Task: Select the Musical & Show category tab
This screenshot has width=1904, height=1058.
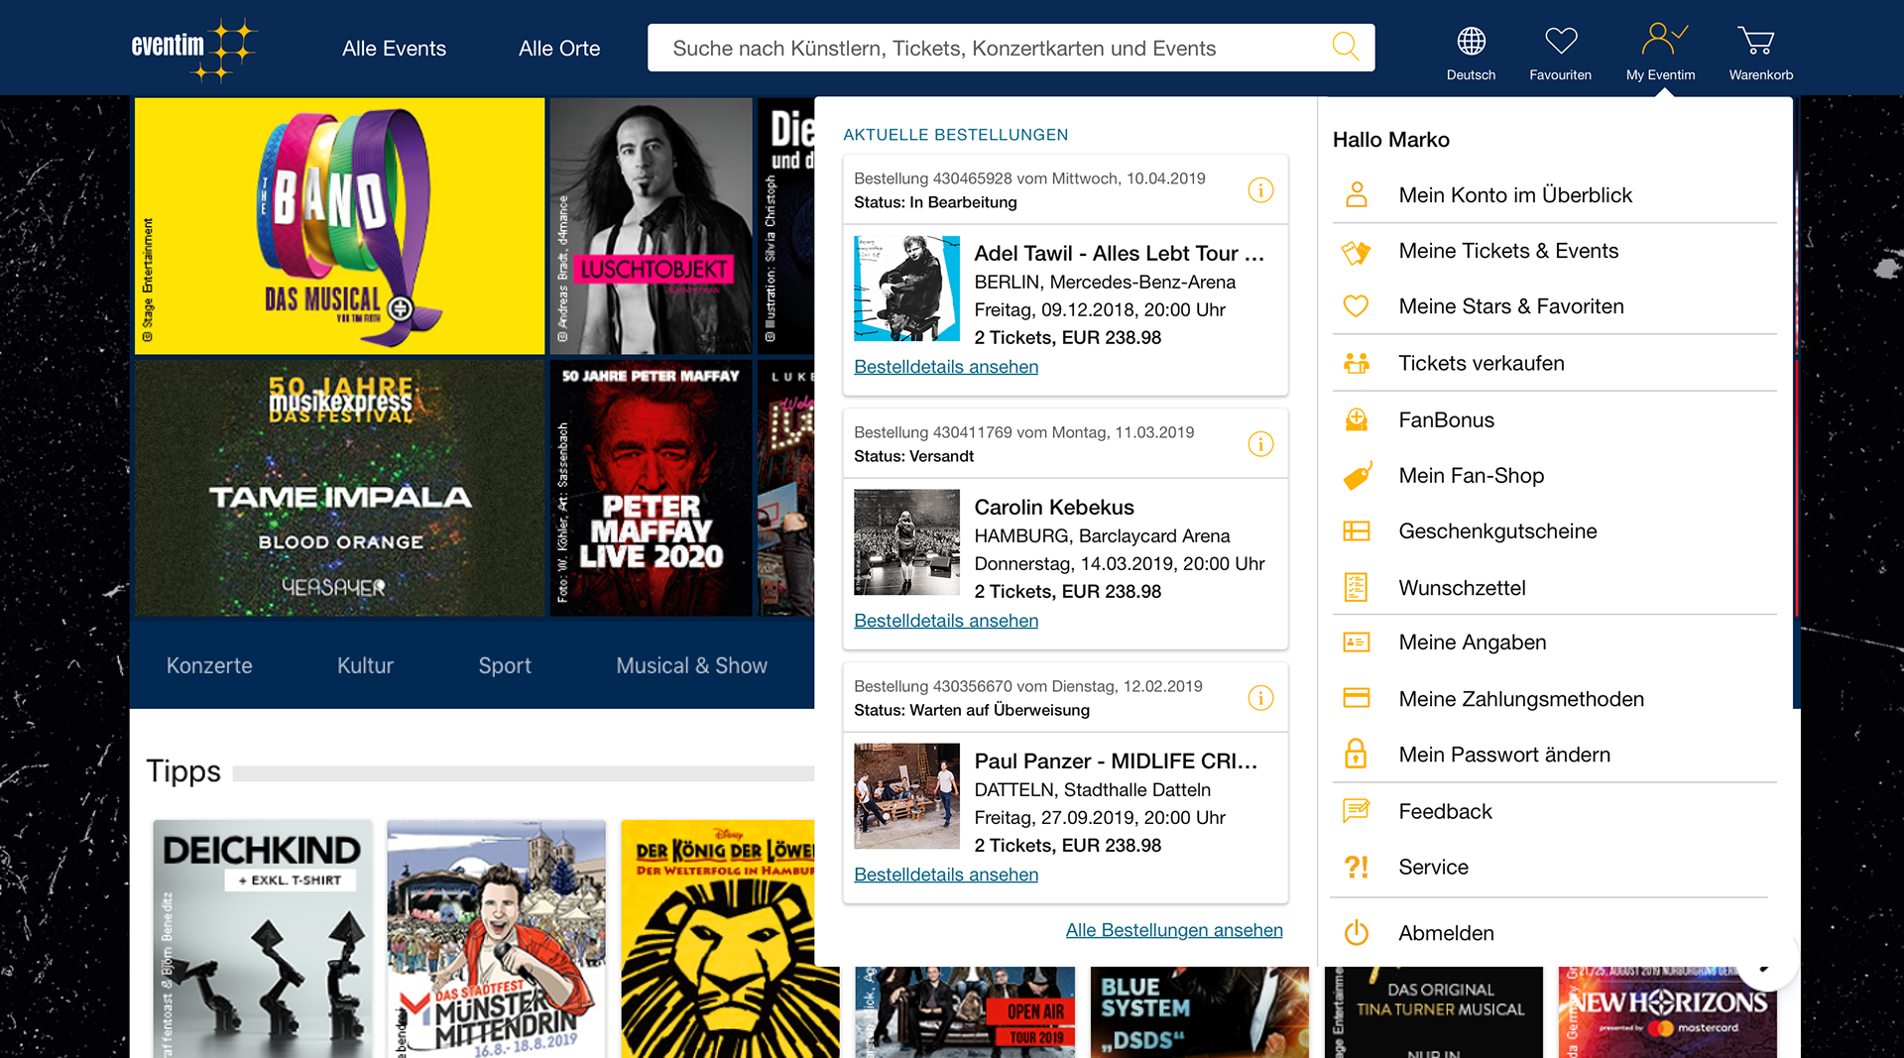Action: pyautogui.click(x=691, y=665)
